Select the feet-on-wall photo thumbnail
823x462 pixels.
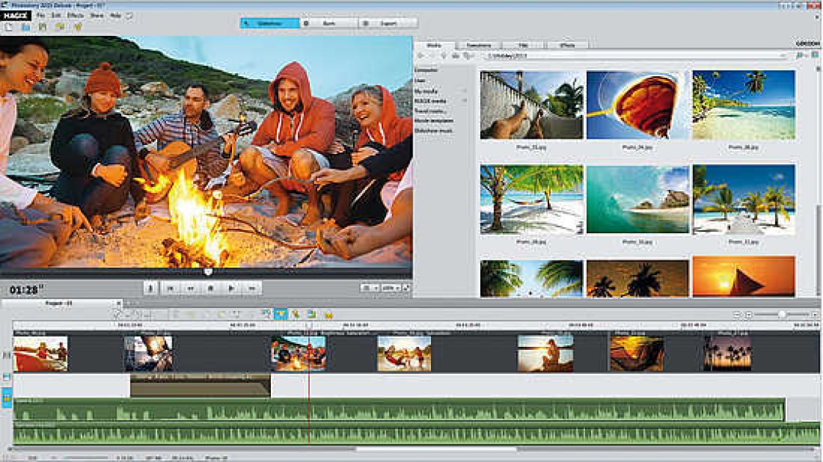pyautogui.click(x=532, y=105)
